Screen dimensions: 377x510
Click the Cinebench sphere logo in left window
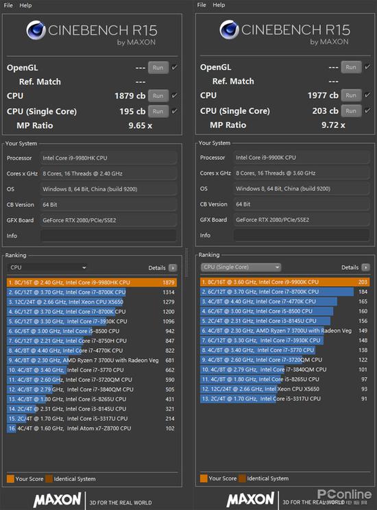tap(36, 30)
